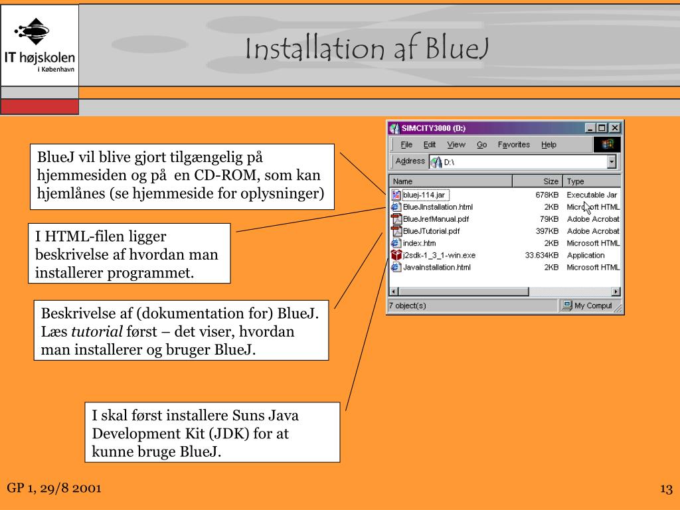Click the 397KB size value
The width and height of the screenshot is (680, 510).
[x=547, y=231]
